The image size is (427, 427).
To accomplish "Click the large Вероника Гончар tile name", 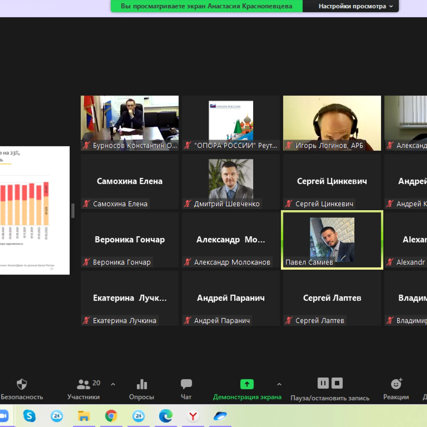I will click(130, 240).
